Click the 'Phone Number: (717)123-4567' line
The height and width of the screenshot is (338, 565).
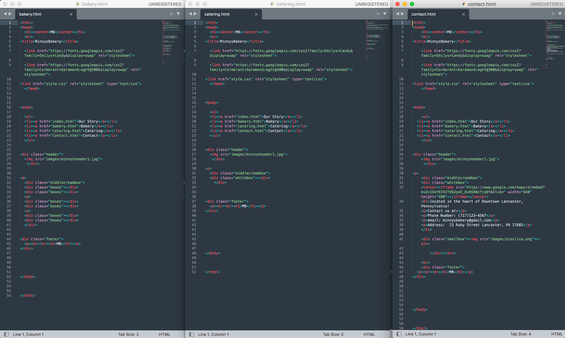458,216
